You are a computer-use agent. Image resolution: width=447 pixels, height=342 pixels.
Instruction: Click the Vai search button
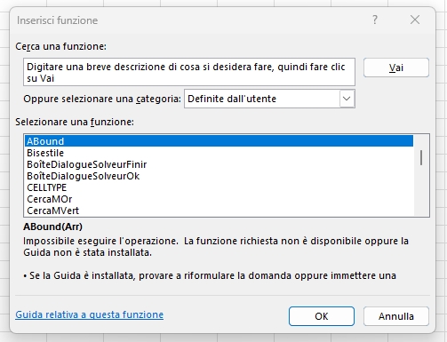pyautogui.click(x=396, y=68)
